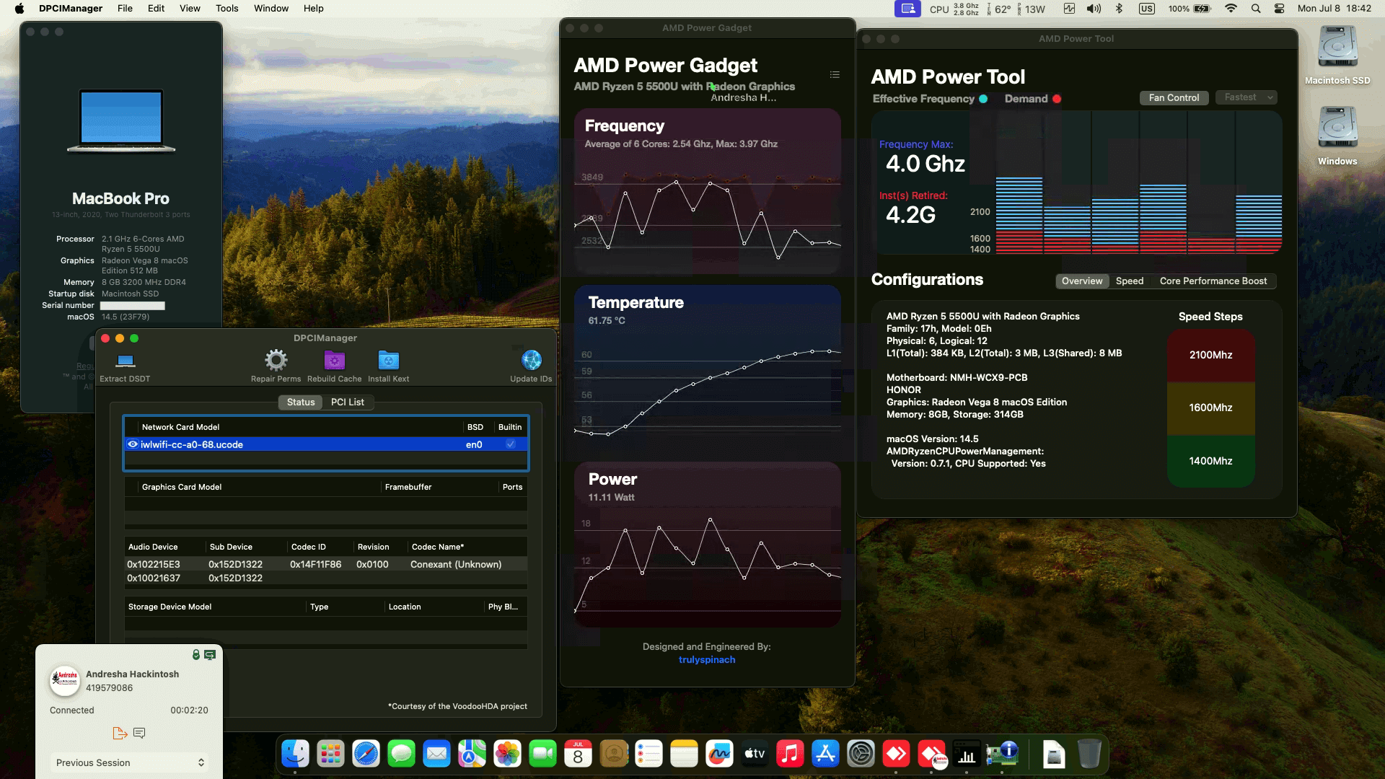Click the 2100Mhz speed step

(x=1210, y=356)
